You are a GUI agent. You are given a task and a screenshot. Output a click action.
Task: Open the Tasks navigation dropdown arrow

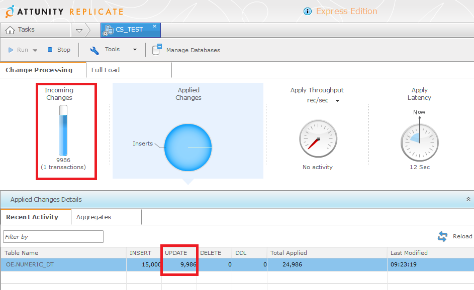(x=79, y=31)
